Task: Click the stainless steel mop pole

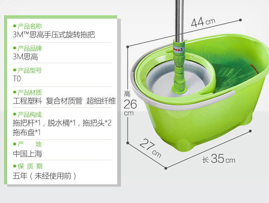Action: [179, 20]
